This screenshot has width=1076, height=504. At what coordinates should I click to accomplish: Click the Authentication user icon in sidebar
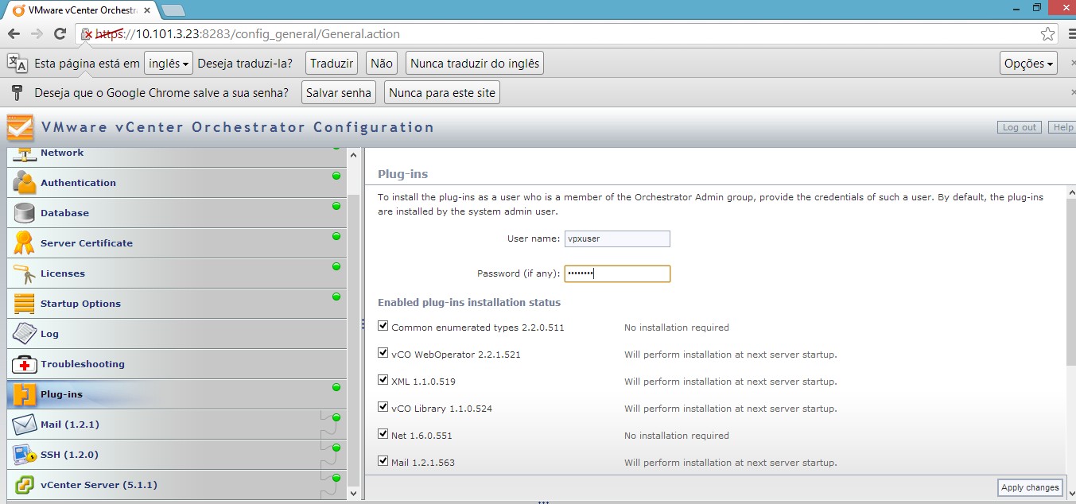25,183
